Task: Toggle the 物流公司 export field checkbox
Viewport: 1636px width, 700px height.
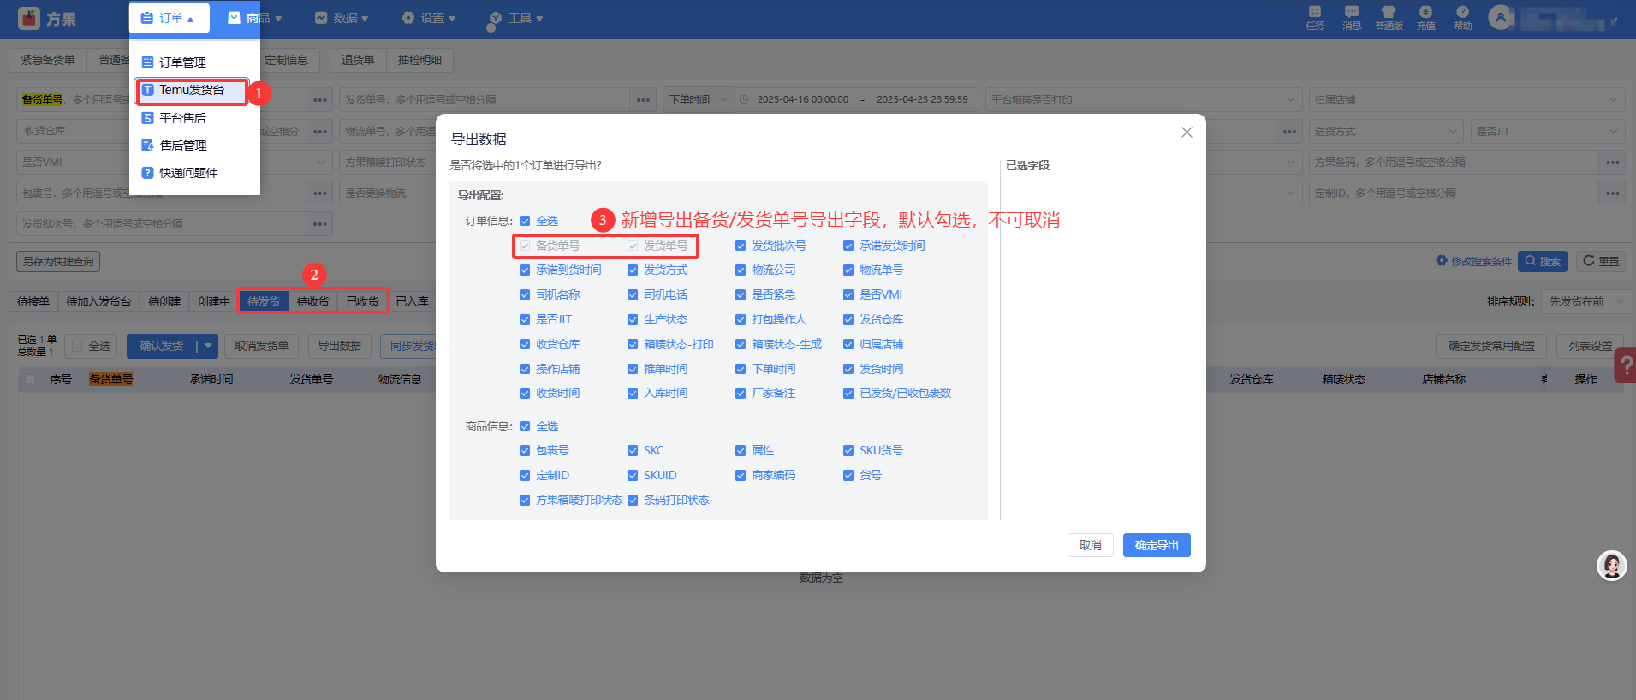Action: coord(741,270)
